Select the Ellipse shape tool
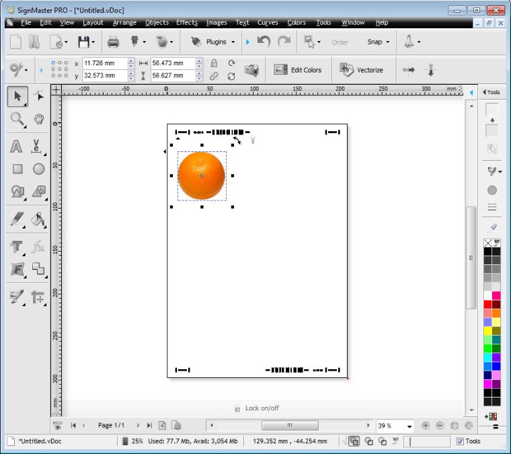 click(39, 169)
